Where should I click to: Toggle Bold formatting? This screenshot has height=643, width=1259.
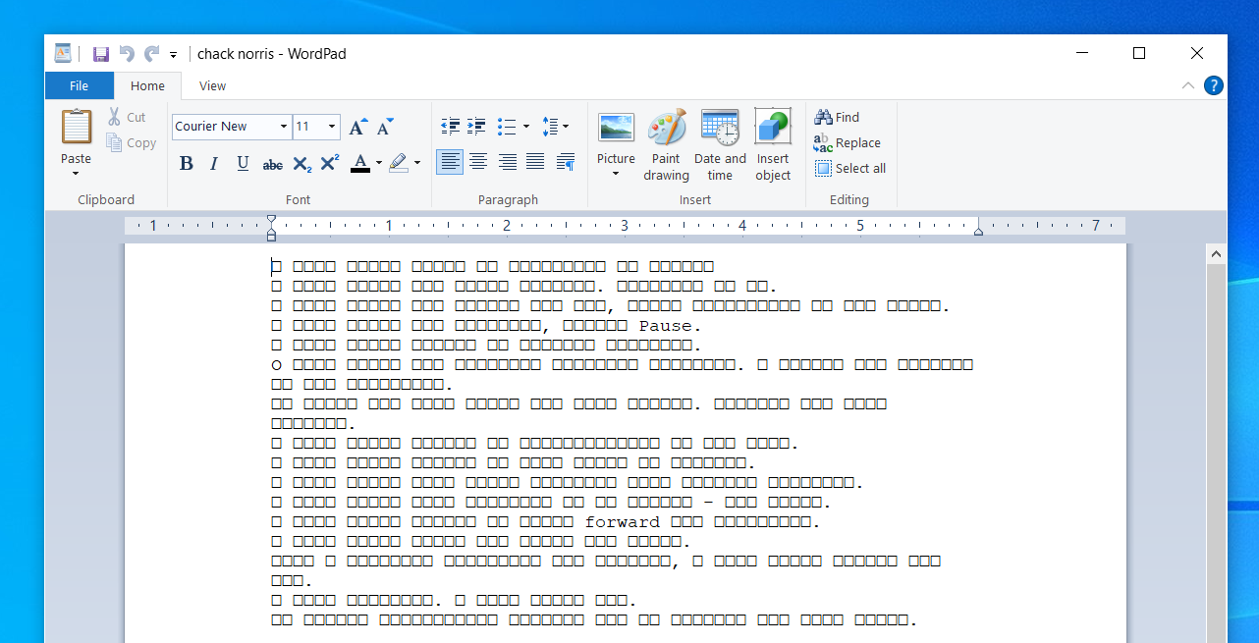click(187, 164)
